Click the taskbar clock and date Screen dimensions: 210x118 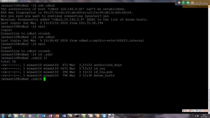click(204, 116)
